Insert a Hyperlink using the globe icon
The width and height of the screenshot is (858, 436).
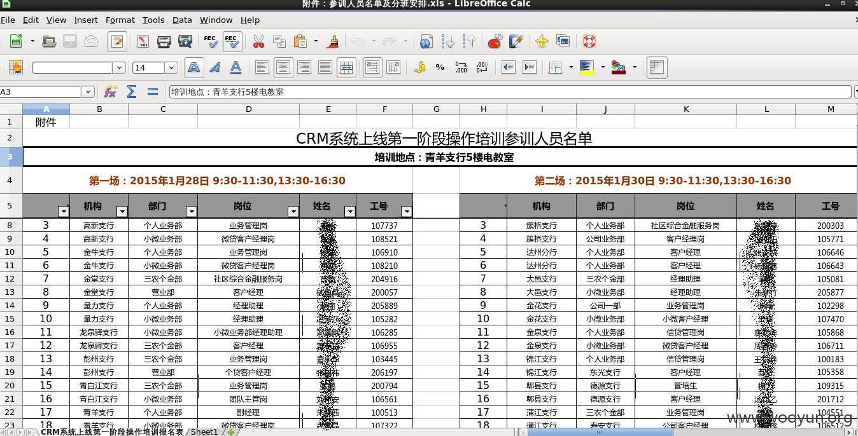(426, 42)
